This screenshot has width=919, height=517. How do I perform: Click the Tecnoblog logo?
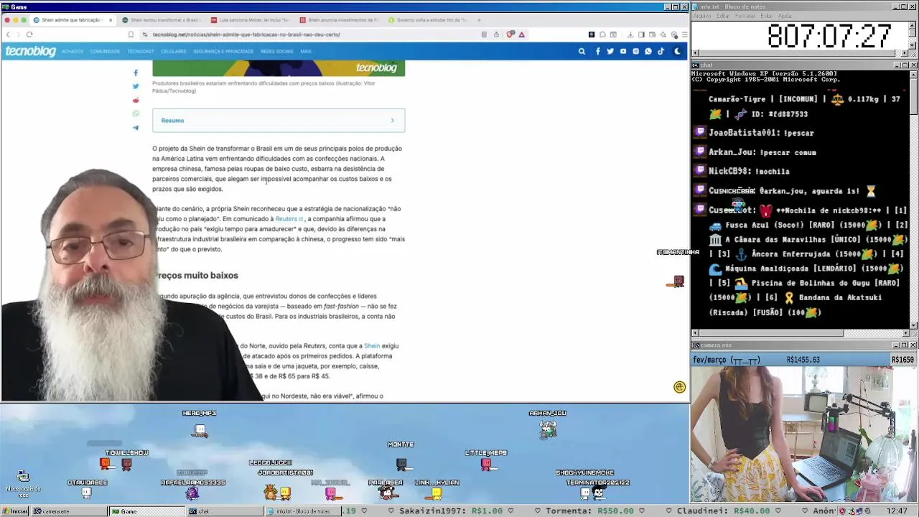tap(31, 51)
